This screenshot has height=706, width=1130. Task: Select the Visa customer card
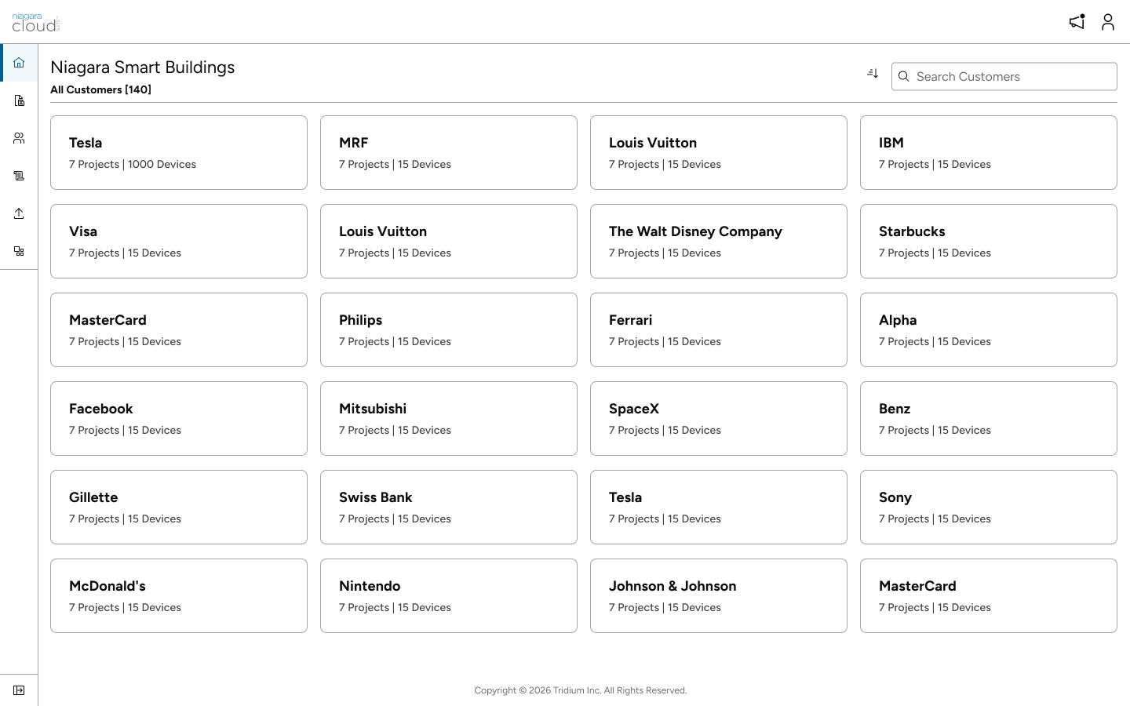[x=179, y=241]
